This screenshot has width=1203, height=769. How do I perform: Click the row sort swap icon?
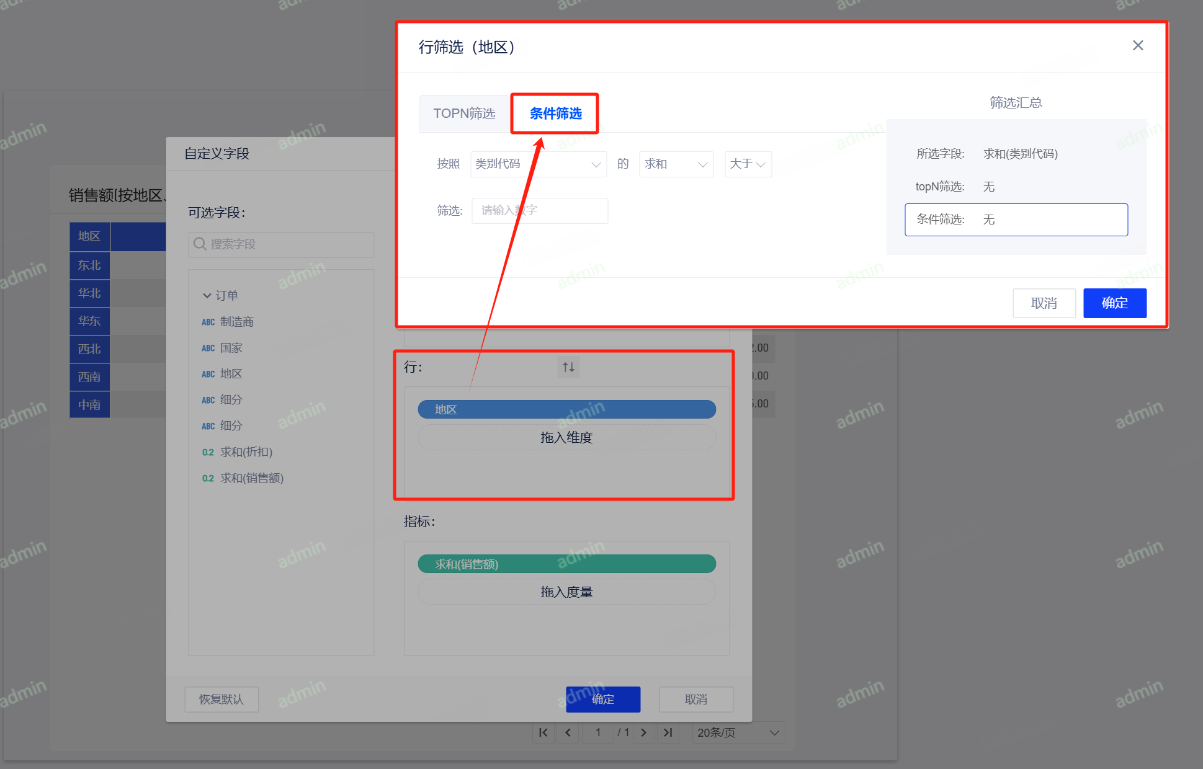pyautogui.click(x=568, y=367)
